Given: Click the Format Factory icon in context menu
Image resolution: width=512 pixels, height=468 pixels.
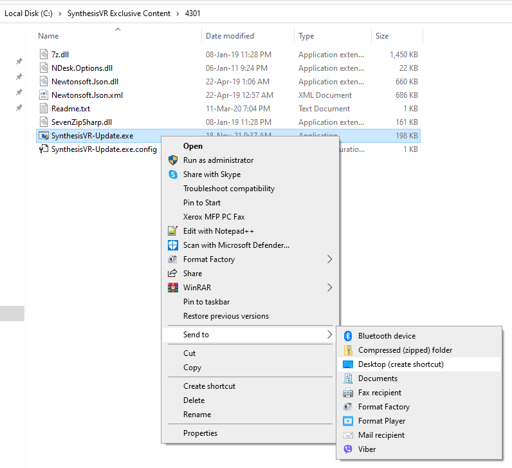Looking at the screenshot, I should [173, 259].
